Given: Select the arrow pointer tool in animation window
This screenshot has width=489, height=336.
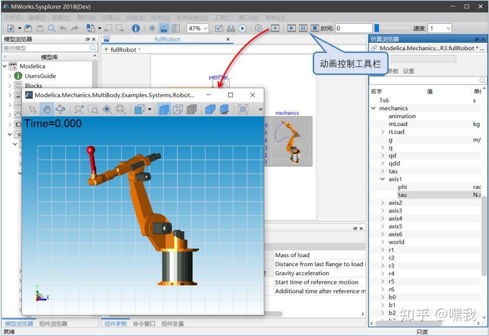Looking at the screenshot, I should coord(33,109).
